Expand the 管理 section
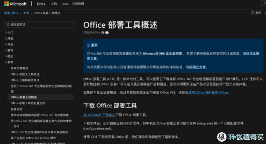266x144 pixels. point(9,50)
